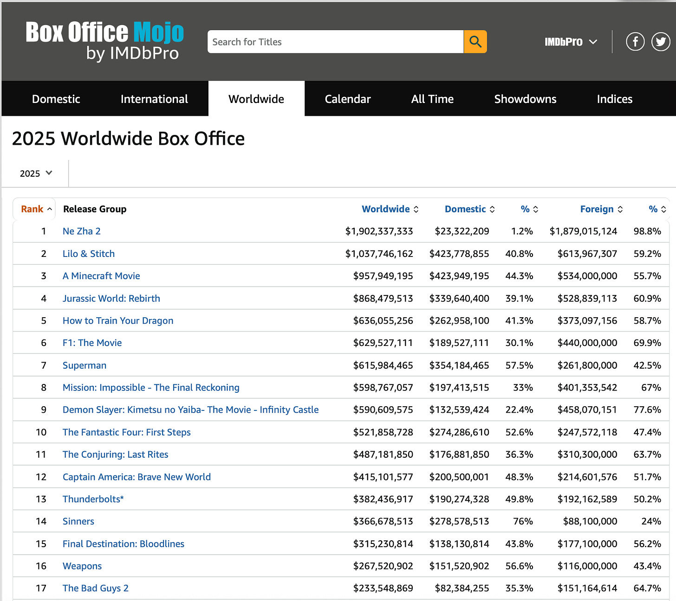The width and height of the screenshot is (676, 601).
Task: Open Captain America: Brave New World link
Action: coord(136,477)
